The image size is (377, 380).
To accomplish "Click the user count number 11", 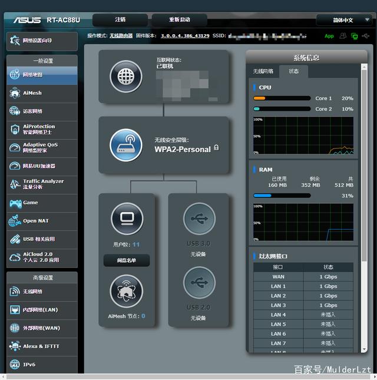I will (x=136, y=244).
